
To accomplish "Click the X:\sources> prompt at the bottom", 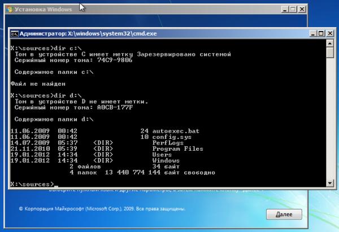I will pyautogui.click(x=32, y=184).
